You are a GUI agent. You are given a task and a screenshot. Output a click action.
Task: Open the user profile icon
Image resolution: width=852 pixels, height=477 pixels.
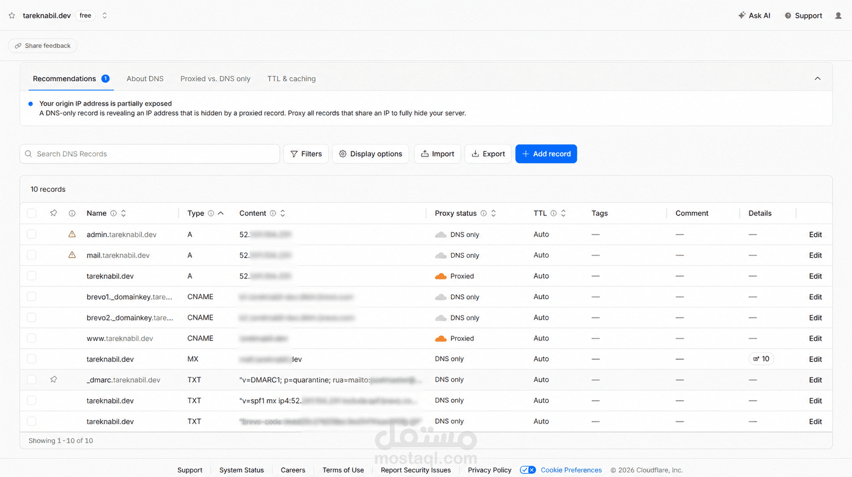click(x=838, y=16)
